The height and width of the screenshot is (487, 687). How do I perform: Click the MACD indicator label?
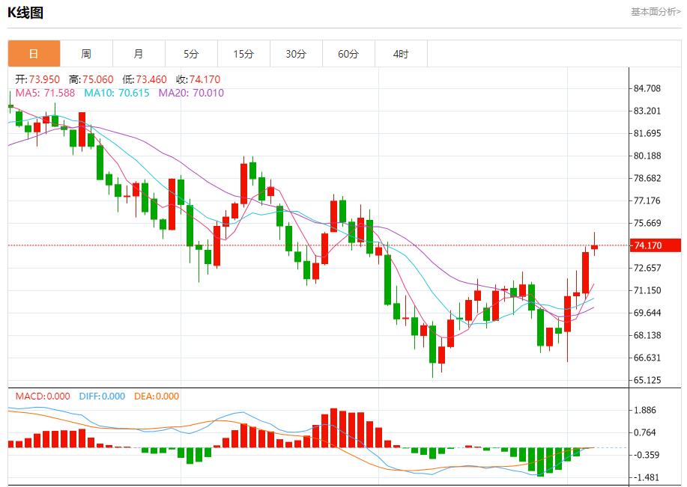point(41,396)
